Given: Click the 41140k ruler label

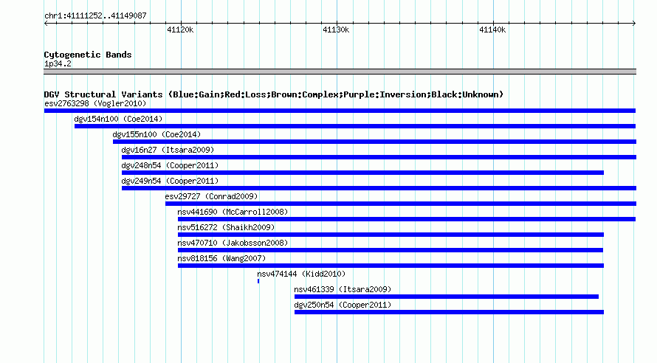Looking at the screenshot, I should (x=492, y=30).
